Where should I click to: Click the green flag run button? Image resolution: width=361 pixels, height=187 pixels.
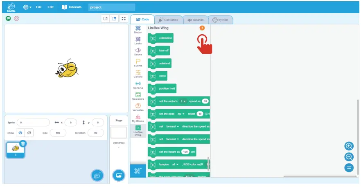pos(8,19)
